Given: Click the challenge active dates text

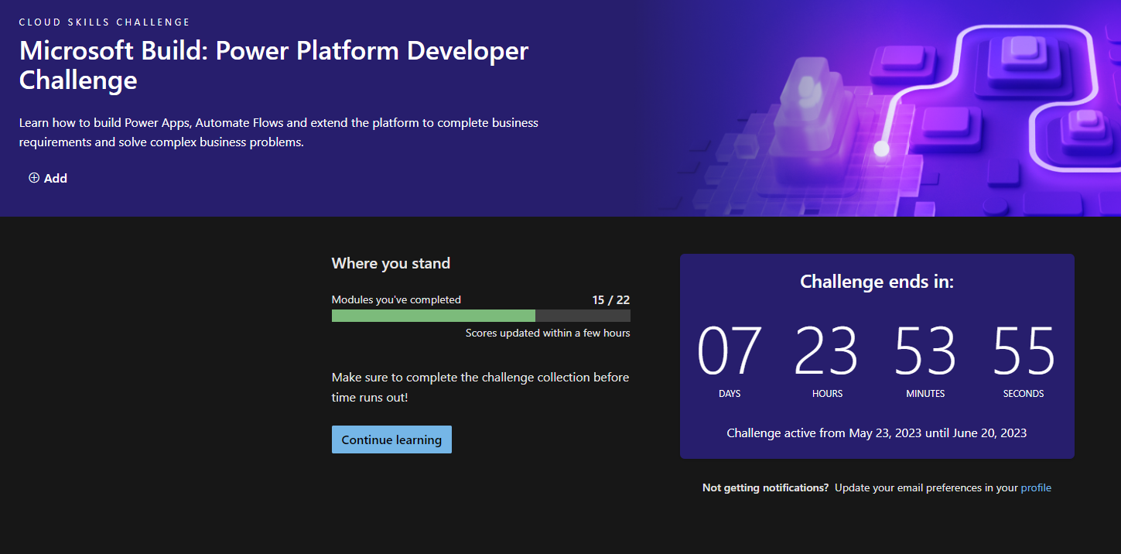Looking at the screenshot, I should (x=877, y=433).
